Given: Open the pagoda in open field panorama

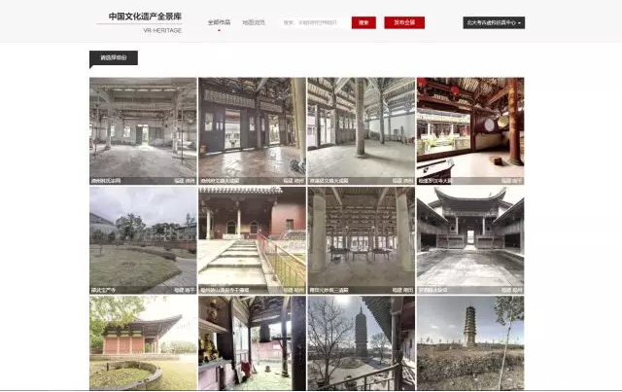Looking at the screenshot, I should click(x=470, y=343).
